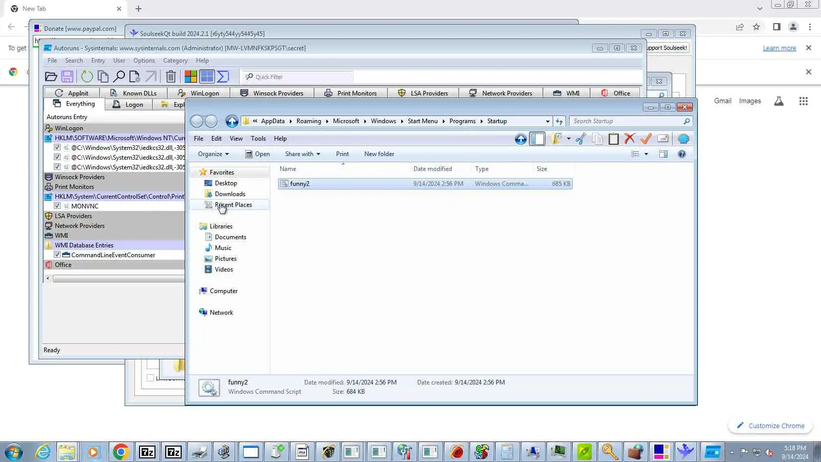Open the View menu in Explorer
This screenshot has width=821, height=462.
(x=236, y=139)
